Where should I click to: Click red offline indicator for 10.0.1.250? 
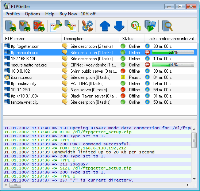click(x=123, y=89)
